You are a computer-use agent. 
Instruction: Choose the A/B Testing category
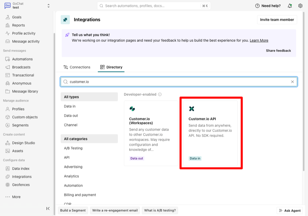pyautogui.click(x=73, y=148)
